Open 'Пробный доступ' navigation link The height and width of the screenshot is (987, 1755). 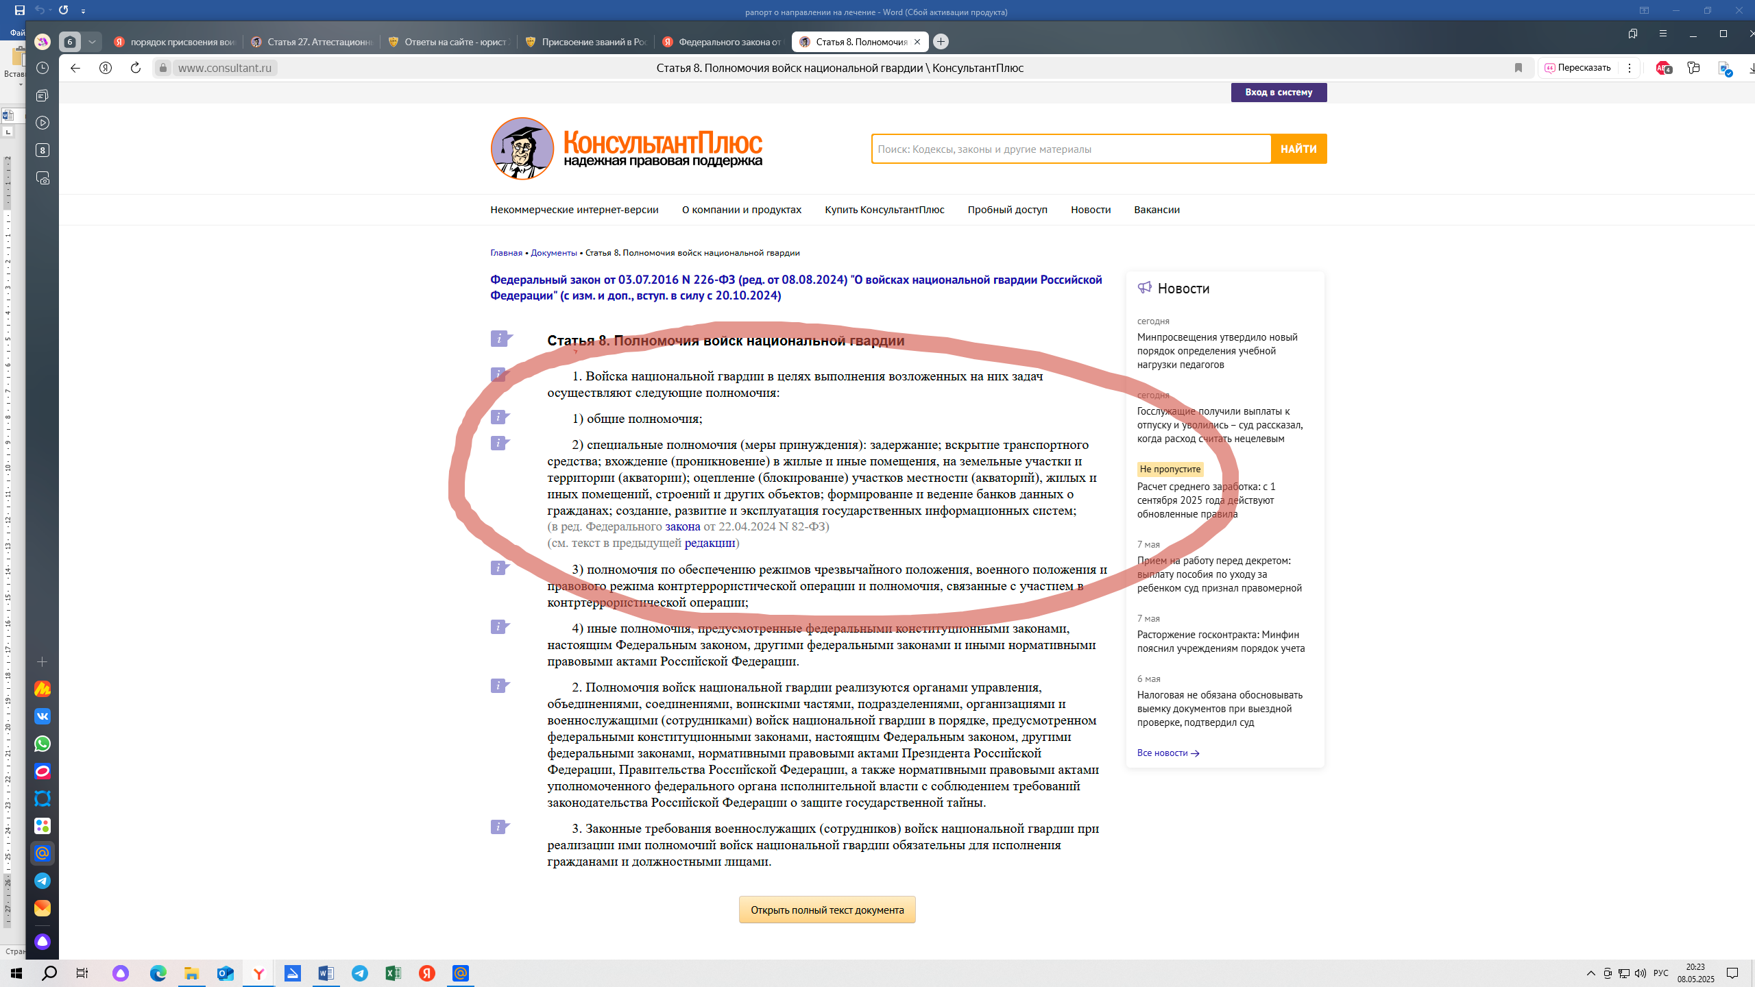tap(1008, 210)
